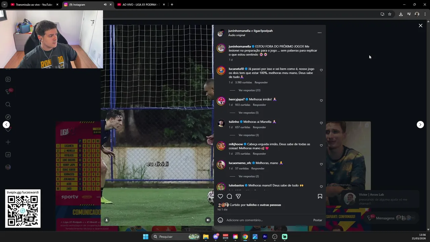The width and height of the screenshot is (430, 242).
Task: Like mlkjhoow's comment
Action: (x=321, y=146)
